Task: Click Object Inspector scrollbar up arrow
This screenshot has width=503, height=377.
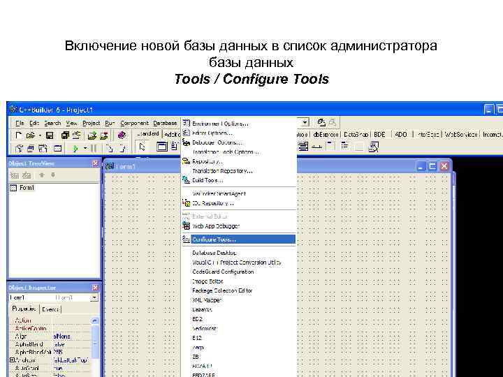Action: click(94, 320)
